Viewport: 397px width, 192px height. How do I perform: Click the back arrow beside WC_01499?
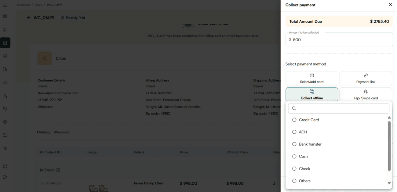pyautogui.click(x=28, y=18)
